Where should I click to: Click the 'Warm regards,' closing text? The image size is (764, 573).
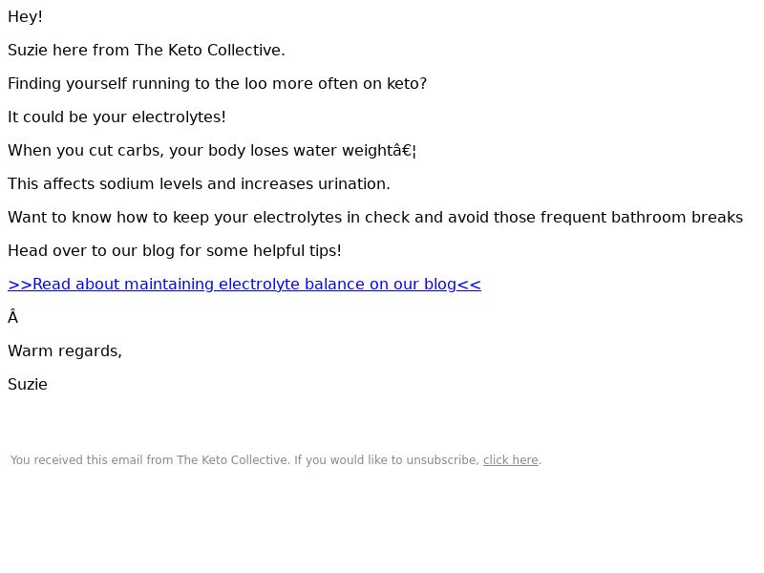[x=65, y=351]
